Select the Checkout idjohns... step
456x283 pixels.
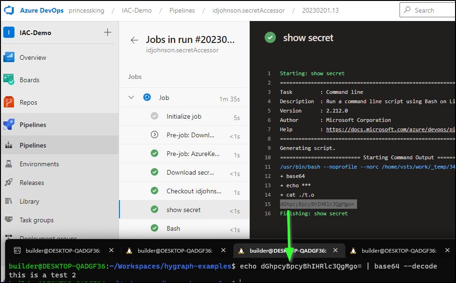click(184, 191)
